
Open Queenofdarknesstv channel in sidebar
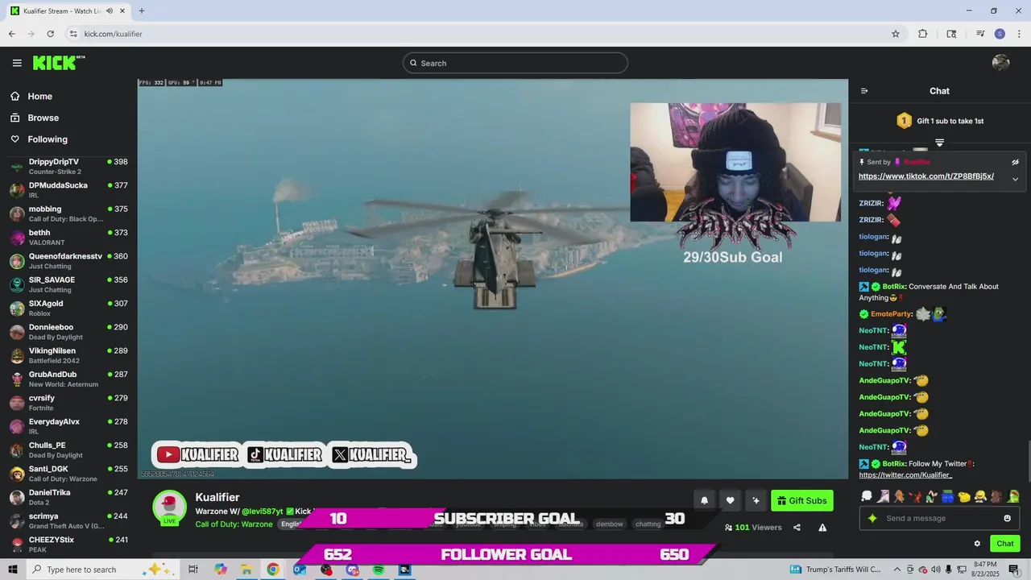[68, 261]
